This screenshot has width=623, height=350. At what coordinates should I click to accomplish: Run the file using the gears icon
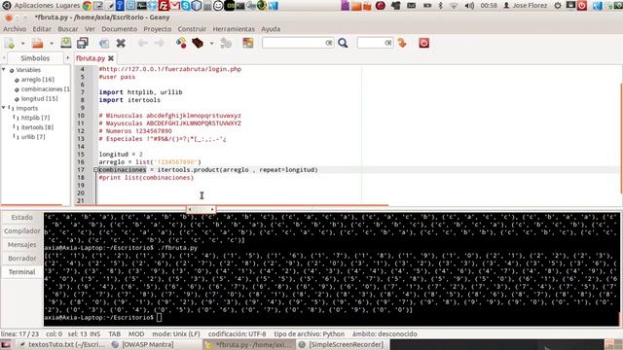click(226, 43)
